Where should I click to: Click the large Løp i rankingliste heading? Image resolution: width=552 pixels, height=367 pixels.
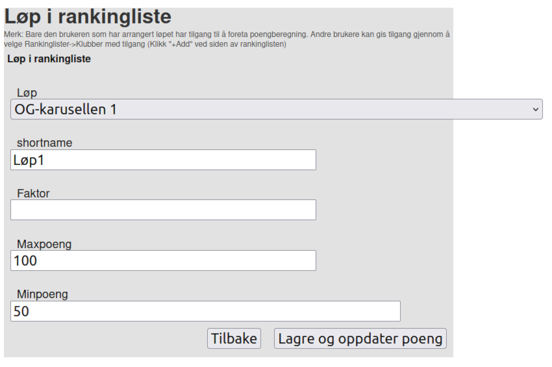[88, 17]
